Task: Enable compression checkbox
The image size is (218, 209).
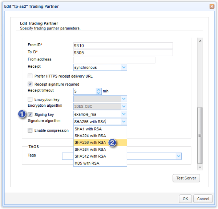Action: 31,130
